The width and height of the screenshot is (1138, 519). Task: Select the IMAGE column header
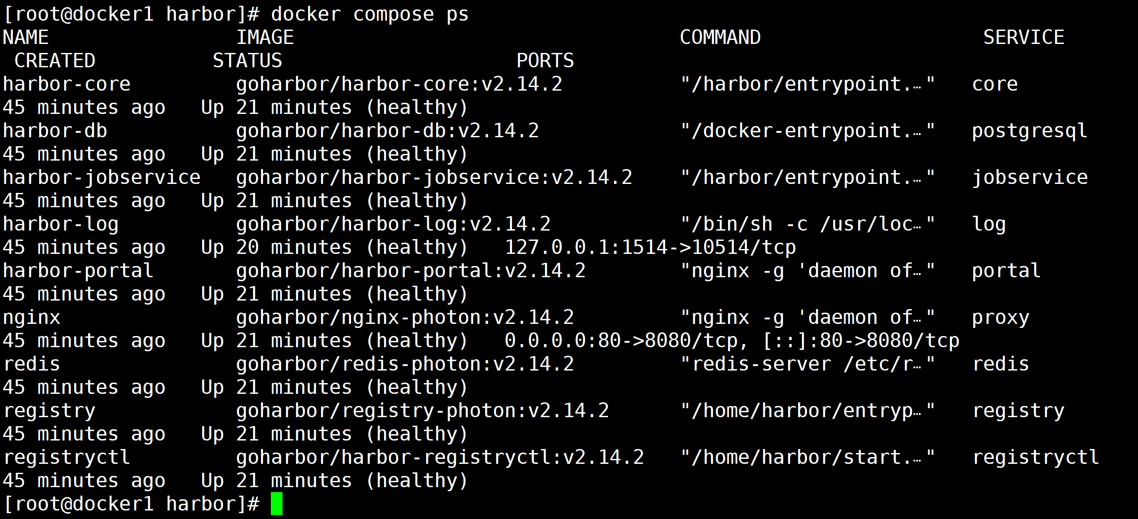265,37
